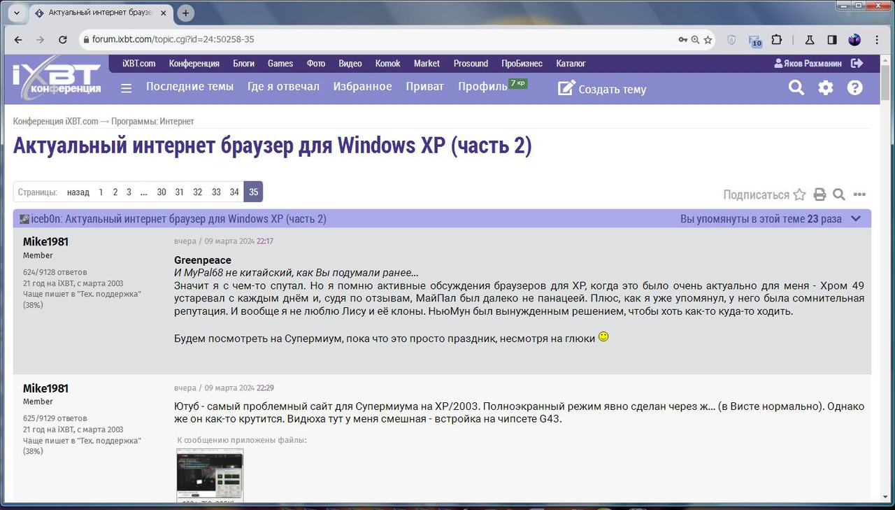This screenshot has height=510, width=895.
Task: Toggle the browser side panel
Action: click(832, 40)
